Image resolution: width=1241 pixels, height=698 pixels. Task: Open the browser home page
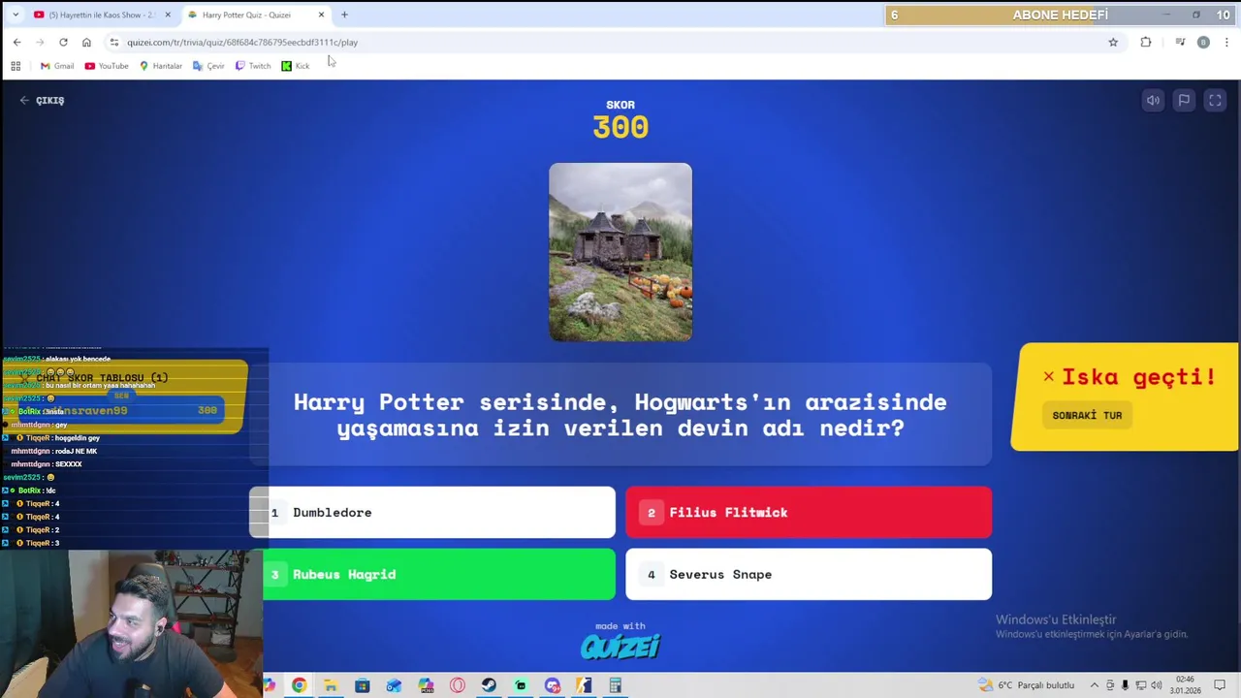coord(86,42)
